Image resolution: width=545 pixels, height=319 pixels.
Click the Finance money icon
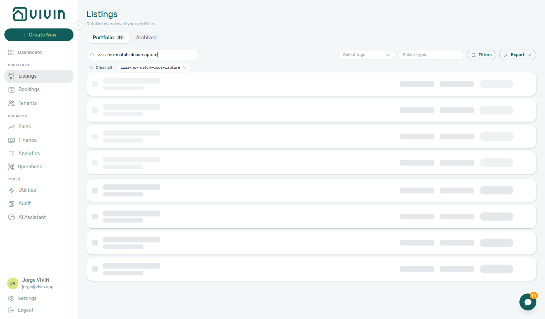click(x=11, y=140)
